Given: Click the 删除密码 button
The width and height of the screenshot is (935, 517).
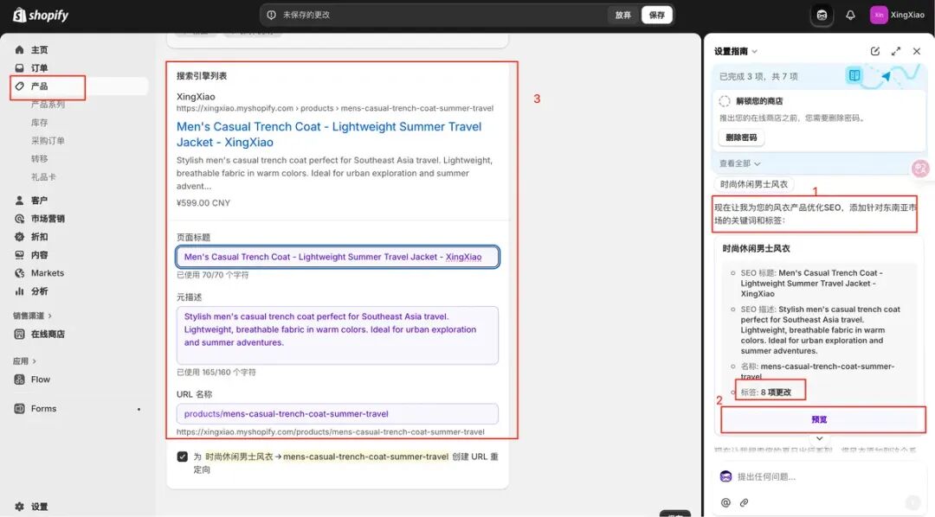Looking at the screenshot, I should coord(741,137).
